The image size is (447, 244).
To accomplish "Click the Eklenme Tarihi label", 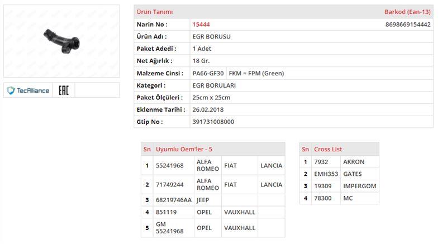I will point(161,109).
